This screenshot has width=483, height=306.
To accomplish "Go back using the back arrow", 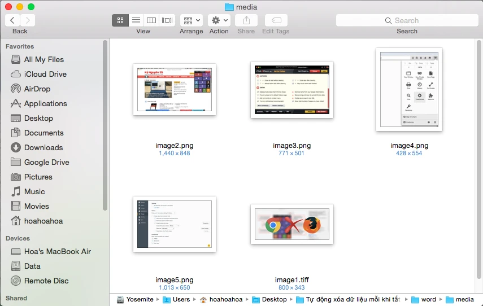I will [12, 20].
